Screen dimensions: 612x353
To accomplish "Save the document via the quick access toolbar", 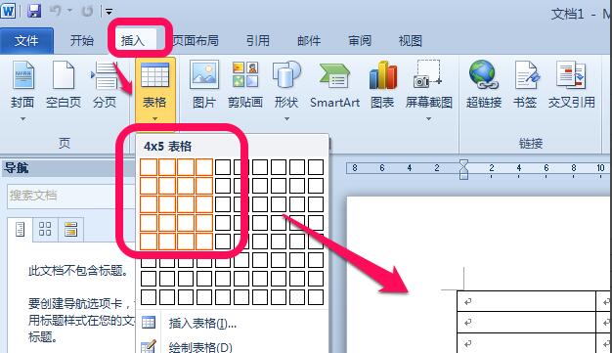I will pos(34,11).
